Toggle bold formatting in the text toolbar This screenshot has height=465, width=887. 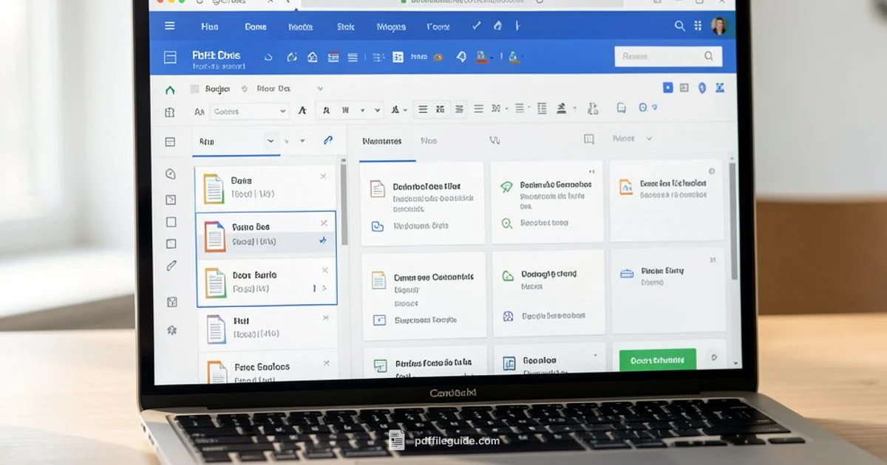point(326,109)
